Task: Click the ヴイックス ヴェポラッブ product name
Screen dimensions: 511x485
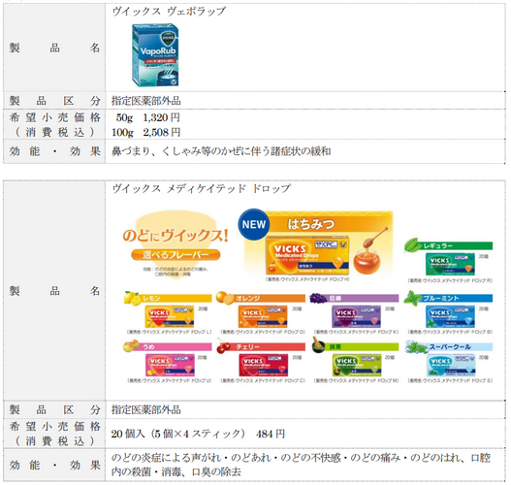Action: pyautogui.click(x=169, y=12)
